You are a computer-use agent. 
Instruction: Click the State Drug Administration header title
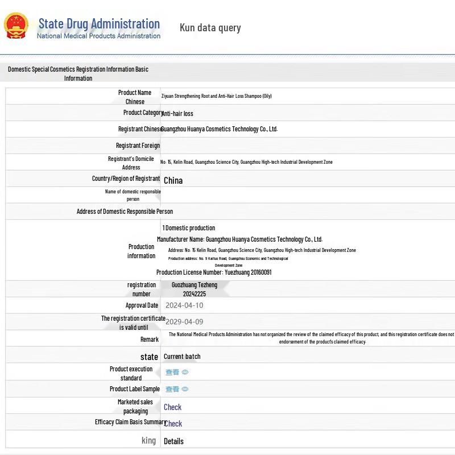[99, 24]
